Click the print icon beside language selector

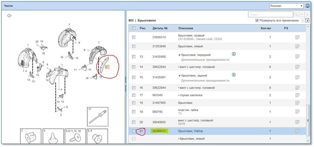(307, 6)
